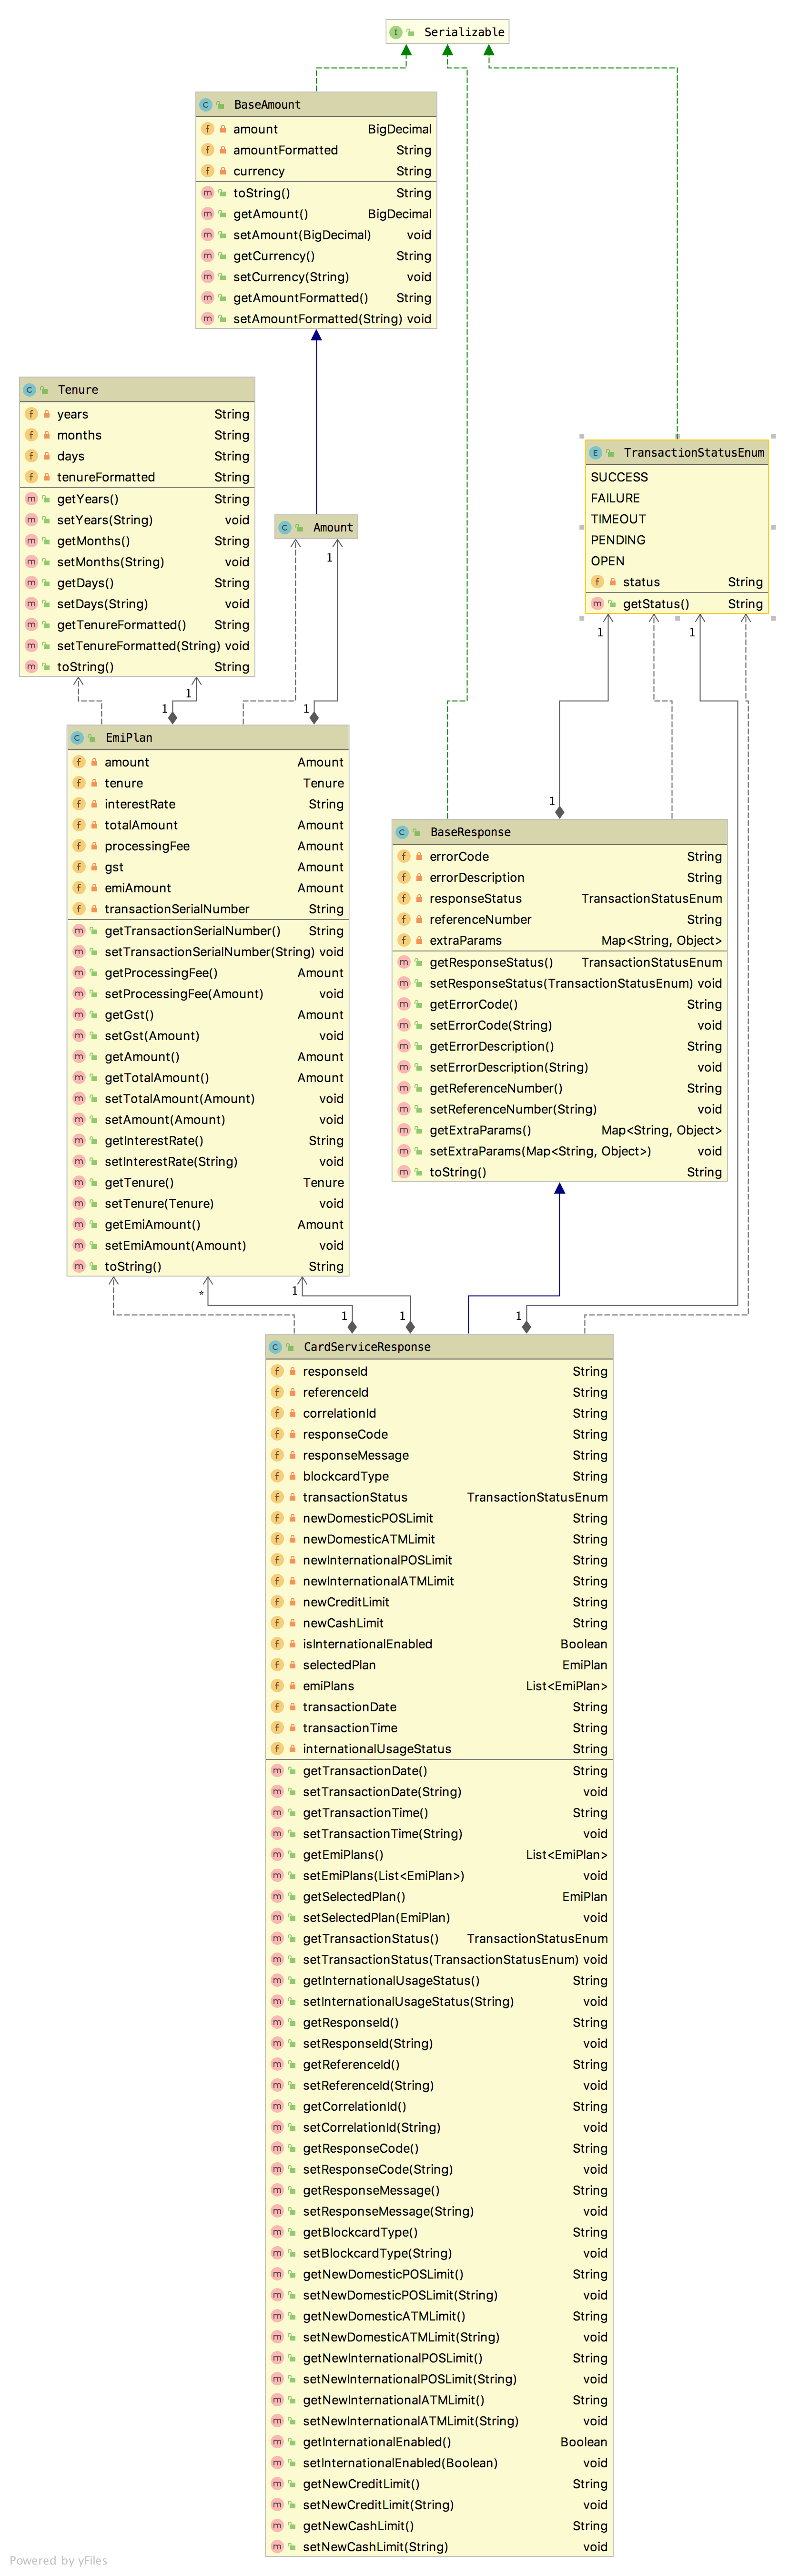This screenshot has height=2576, width=789.
Task: Click the class icon beside BaseAmount
Action: [x=206, y=104]
